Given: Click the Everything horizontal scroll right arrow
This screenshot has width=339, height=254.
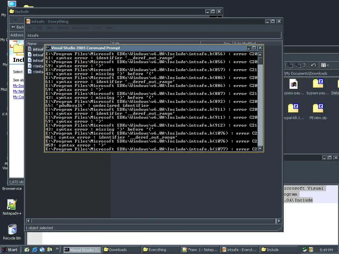Looking at the screenshot, I should [279, 221].
